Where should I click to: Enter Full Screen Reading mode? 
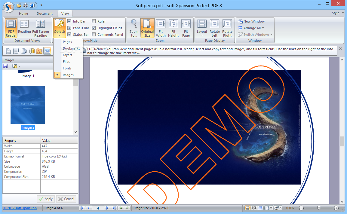pyautogui.click(x=41, y=28)
